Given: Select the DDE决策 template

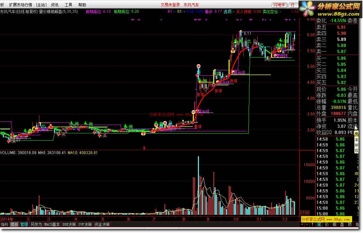Looking at the screenshot, I should tap(69, 224).
